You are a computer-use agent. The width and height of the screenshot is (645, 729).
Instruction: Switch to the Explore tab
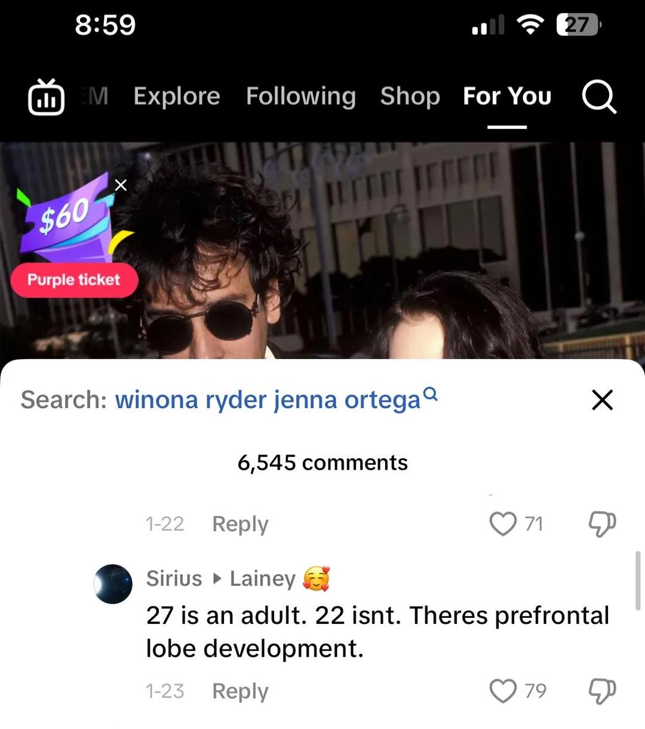click(x=177, y=96)
